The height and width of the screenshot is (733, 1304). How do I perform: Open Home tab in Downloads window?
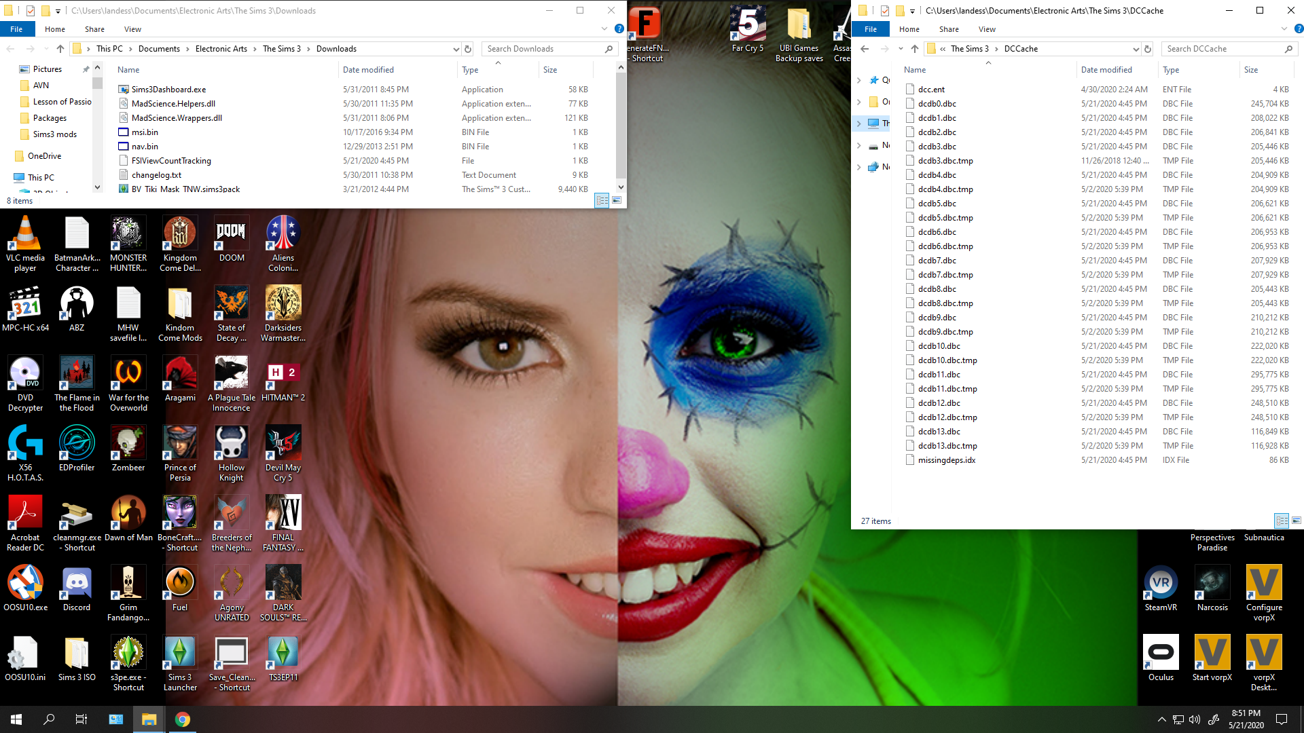point(55,29)
